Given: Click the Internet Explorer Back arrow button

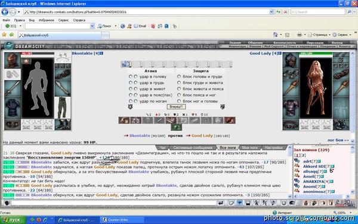Looking at the screenshot, I should click(5, 12).
